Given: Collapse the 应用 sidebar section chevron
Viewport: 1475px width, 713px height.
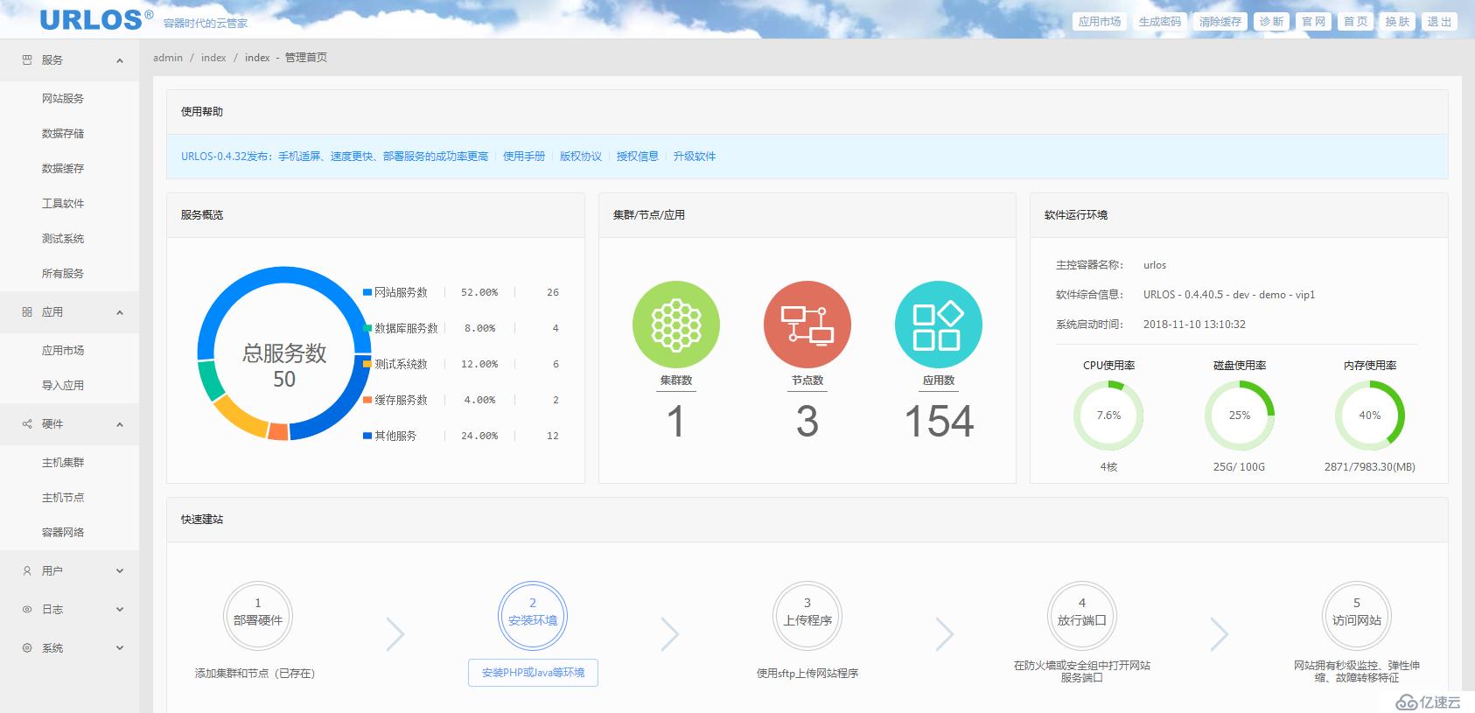Looking at the screenshot, I should (120, 312).
